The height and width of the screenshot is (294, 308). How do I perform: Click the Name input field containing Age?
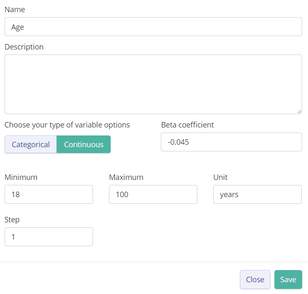153,27
